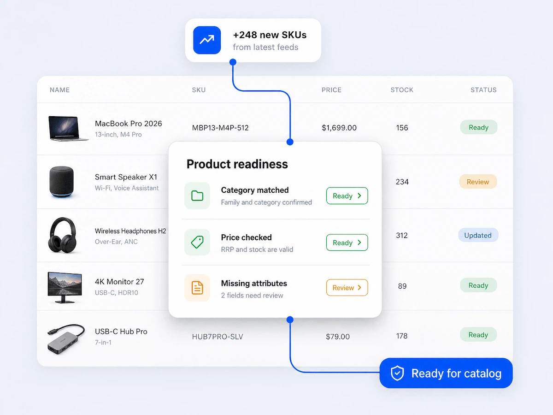553x415 pixels.
Task: Click '2 fields need review' text
Action: (252, 296)
